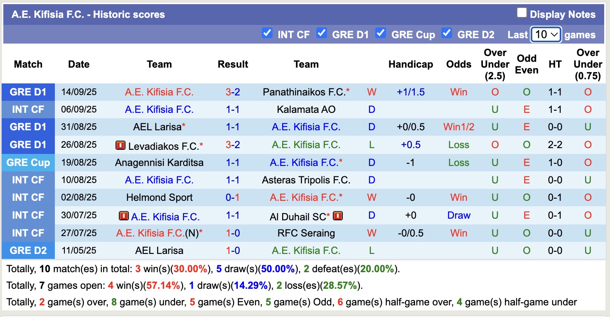610x317 pixels.
Task: Click Anagennisi Karditsa team name
Action: 159,163
